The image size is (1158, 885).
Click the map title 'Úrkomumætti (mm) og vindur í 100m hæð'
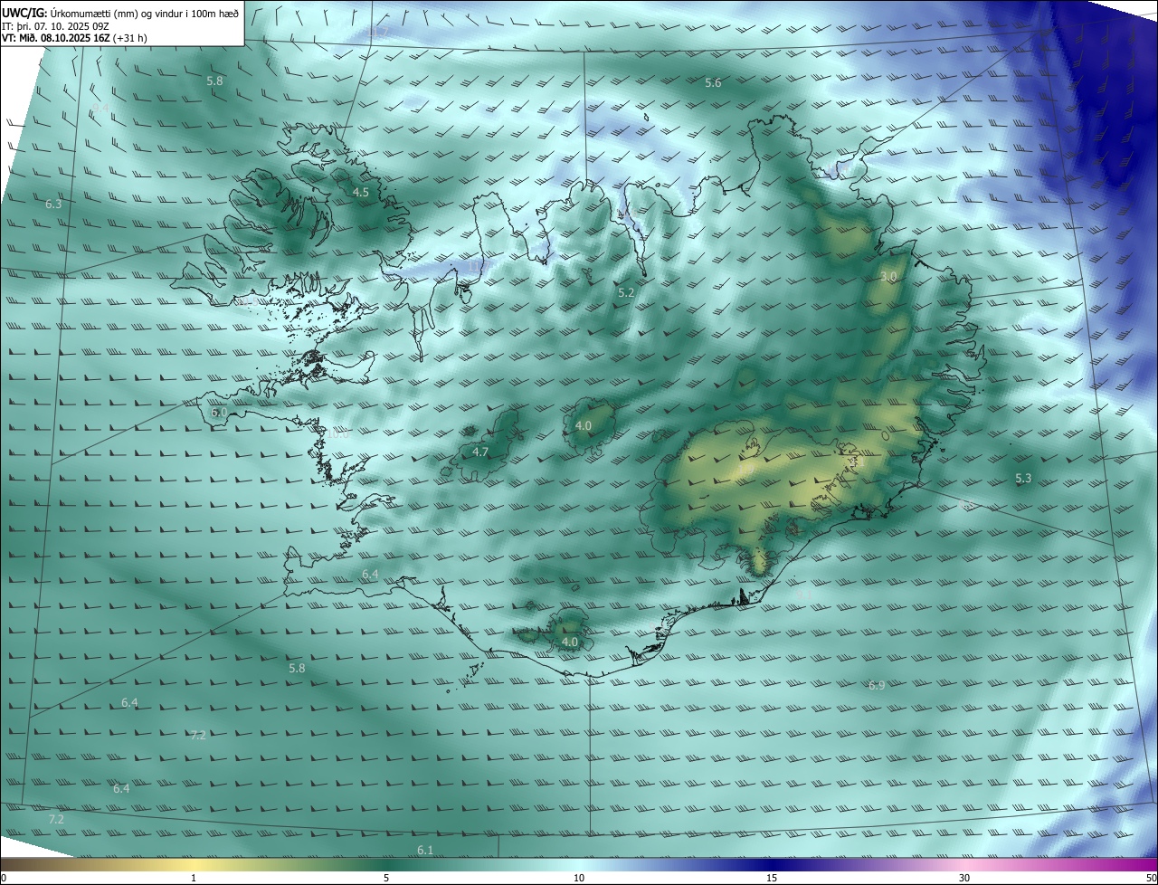tap(143, 12)
